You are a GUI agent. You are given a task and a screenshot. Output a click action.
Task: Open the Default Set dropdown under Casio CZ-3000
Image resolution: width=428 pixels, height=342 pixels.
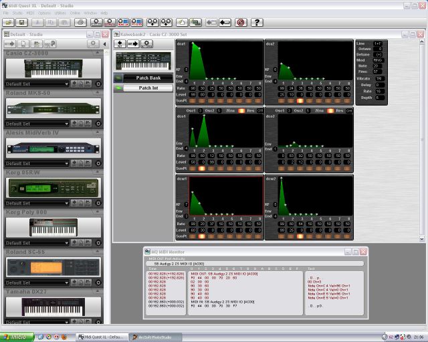click(x=35, y=84)
